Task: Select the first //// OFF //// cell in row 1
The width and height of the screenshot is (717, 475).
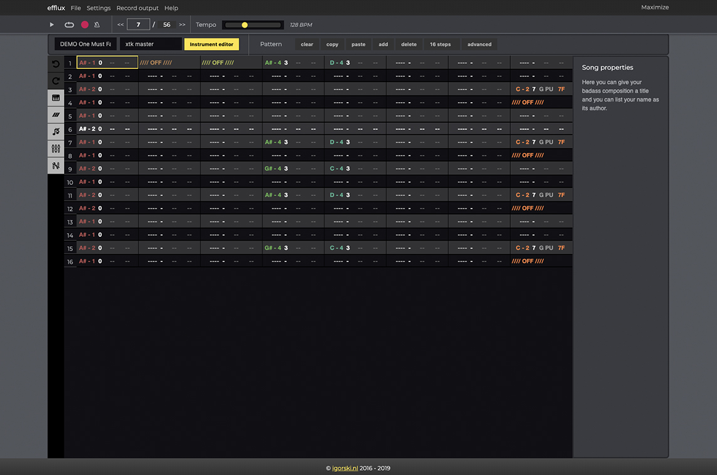Action: tap(169, 63)
